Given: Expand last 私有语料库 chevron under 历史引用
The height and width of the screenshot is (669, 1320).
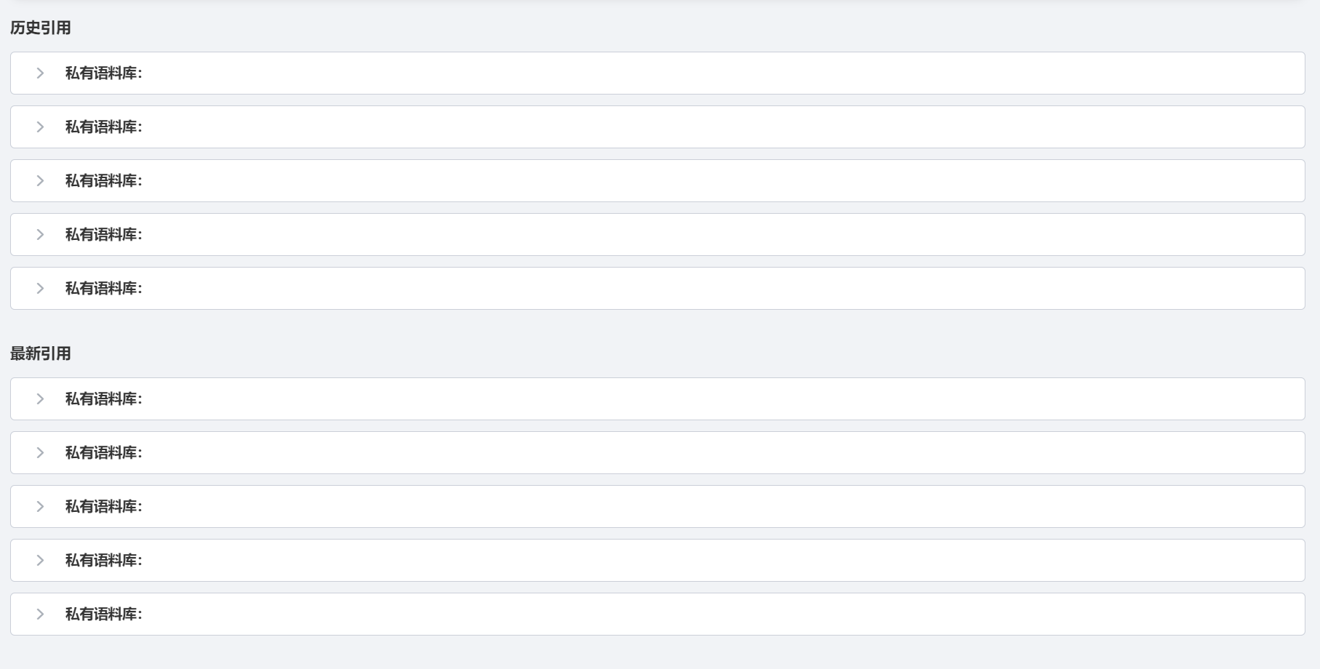Looking at the screenshot, I should (x=41, y=288).
